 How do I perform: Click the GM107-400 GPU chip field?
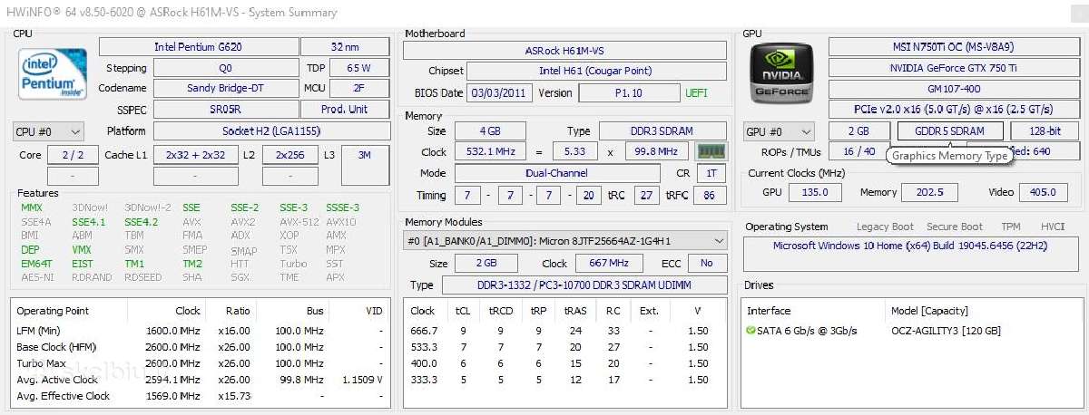(955, 89)
